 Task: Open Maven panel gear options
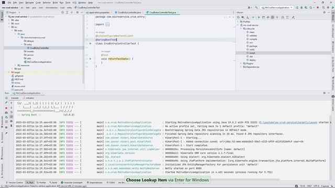(325, 13)
